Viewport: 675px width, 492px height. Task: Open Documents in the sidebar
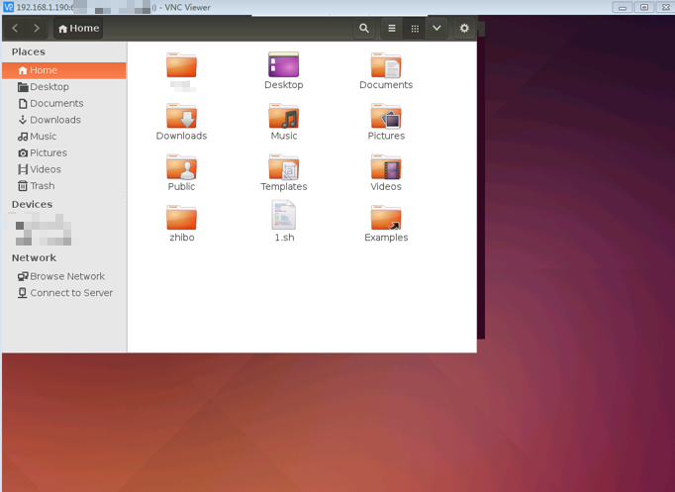pos(64,103)
